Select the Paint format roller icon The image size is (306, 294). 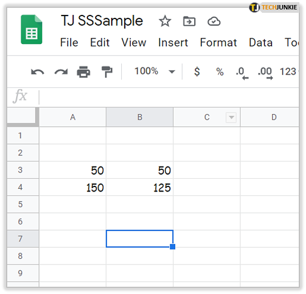107,72
